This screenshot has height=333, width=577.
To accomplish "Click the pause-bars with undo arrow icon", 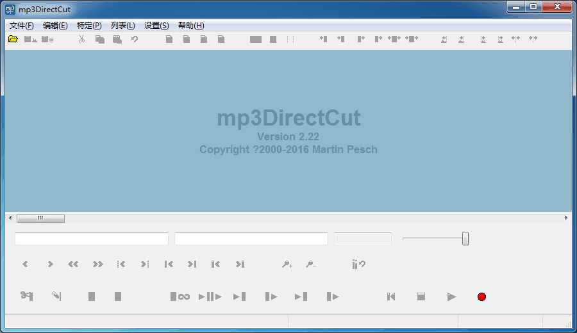I will coord(358,264).
